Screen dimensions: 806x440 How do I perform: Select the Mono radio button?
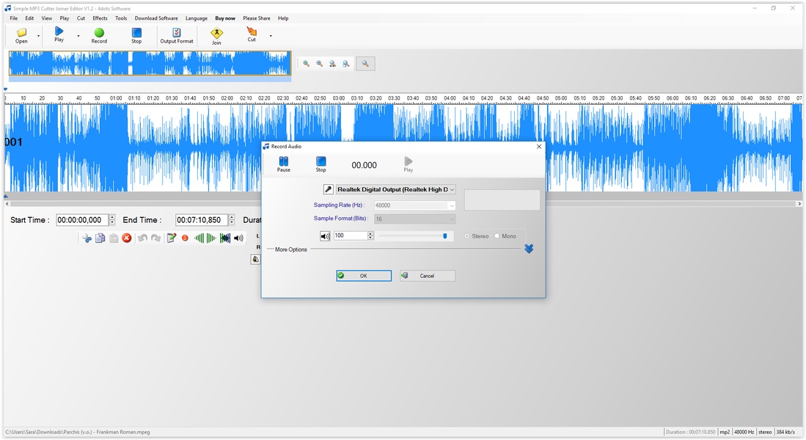(x=497, y=236)
